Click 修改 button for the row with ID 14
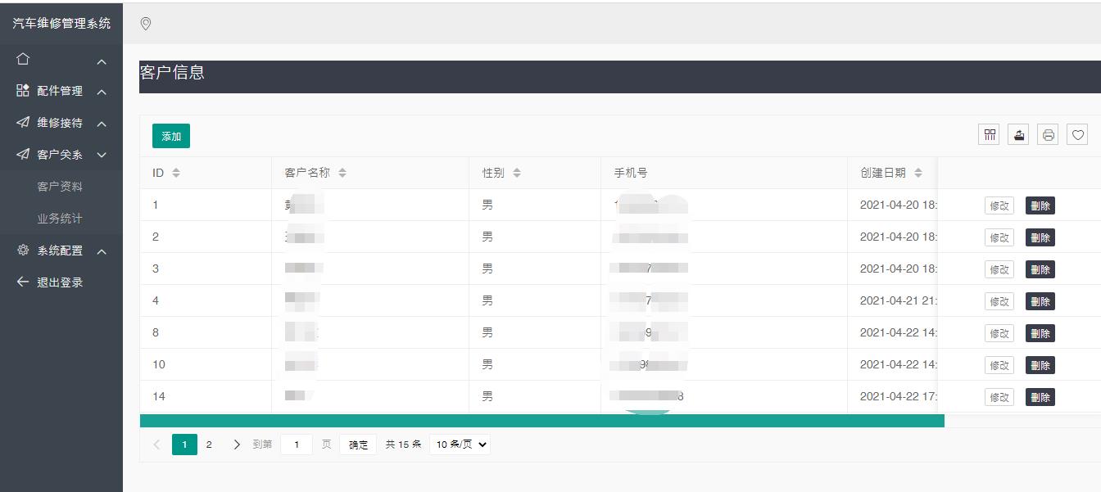Screen dimensions: 1101x492 click(x=999, y=397)
